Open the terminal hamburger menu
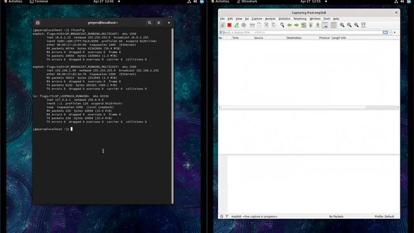This screenshot has height=233, width=414. 158,23
